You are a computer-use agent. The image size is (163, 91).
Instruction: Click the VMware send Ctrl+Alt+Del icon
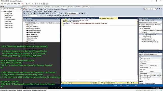point(26,4)
